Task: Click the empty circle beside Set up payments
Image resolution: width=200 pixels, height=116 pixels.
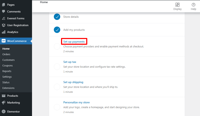Action: (x=57, y=46)
